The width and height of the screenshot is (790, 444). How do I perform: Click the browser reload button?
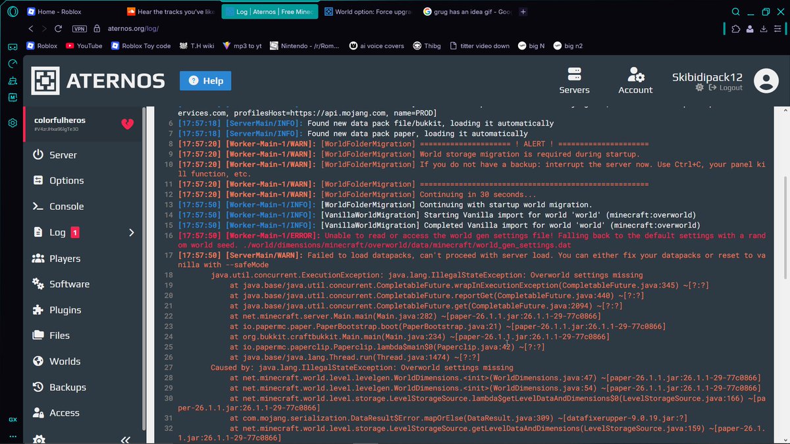(x=58, y=29)
